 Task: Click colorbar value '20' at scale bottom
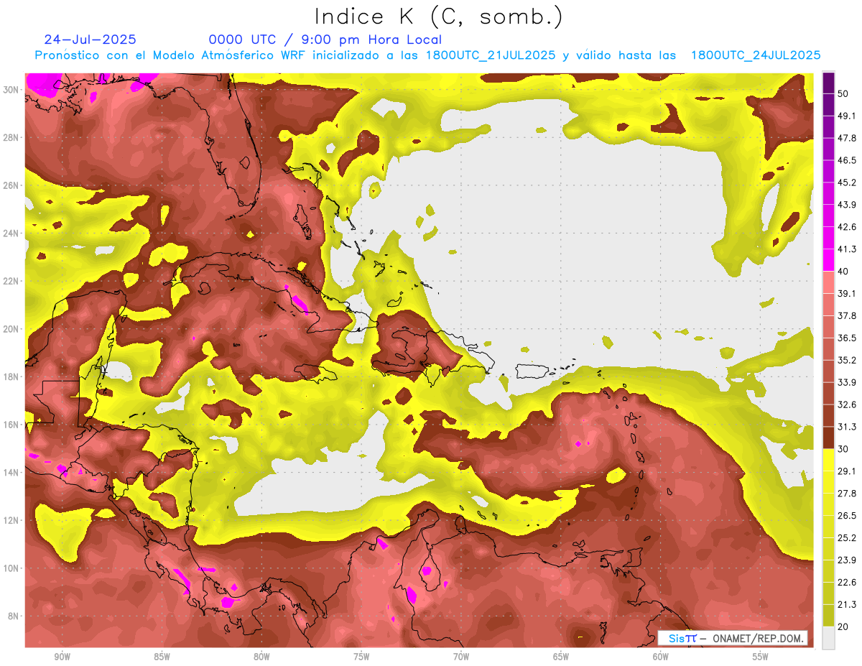[x=844, y=626]
